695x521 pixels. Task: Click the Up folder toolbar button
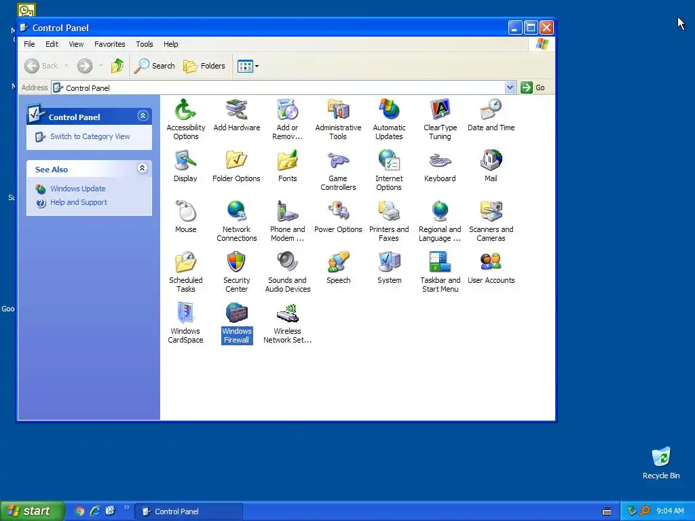(117, 66)
